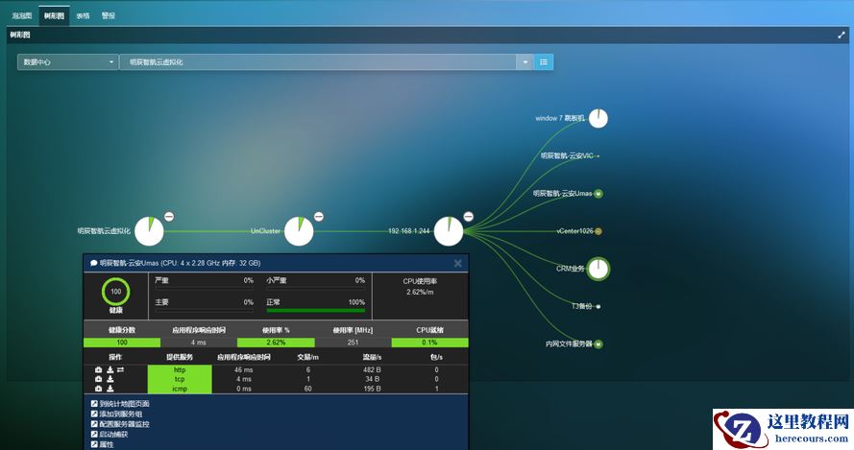The height and width of the screenshot is (450, 854).
Task: Click the CRM业务 pie chart node
Action: click(x=598, y=269)
